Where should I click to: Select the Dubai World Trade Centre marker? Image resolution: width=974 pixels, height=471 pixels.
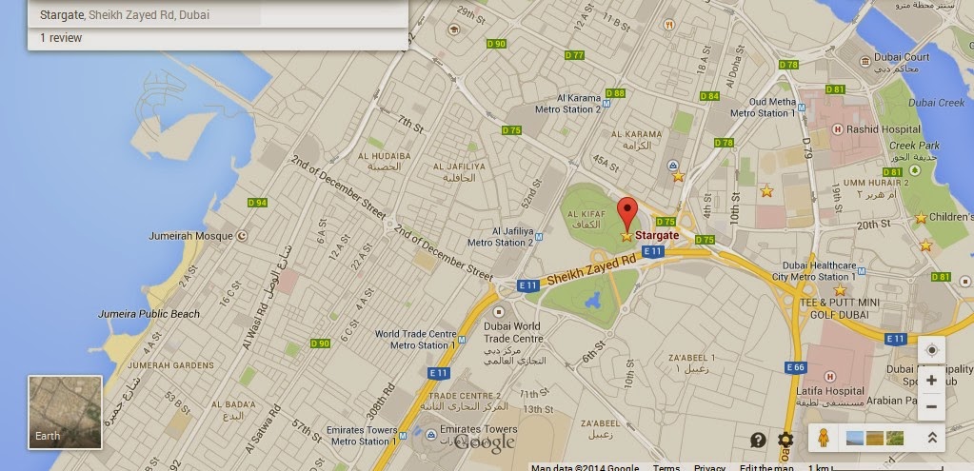coord(497,311)
